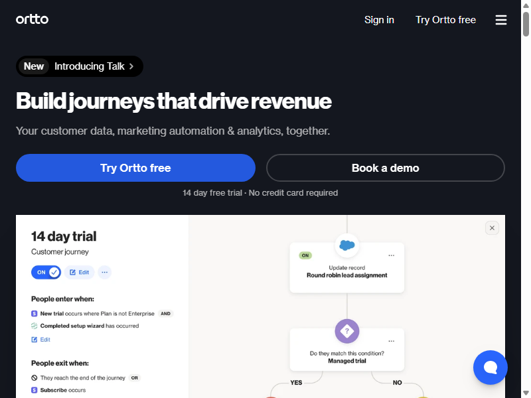This screenshot has width=531, height=398.
Task: Click the OR tag after end of the journey
Action: 135,377
